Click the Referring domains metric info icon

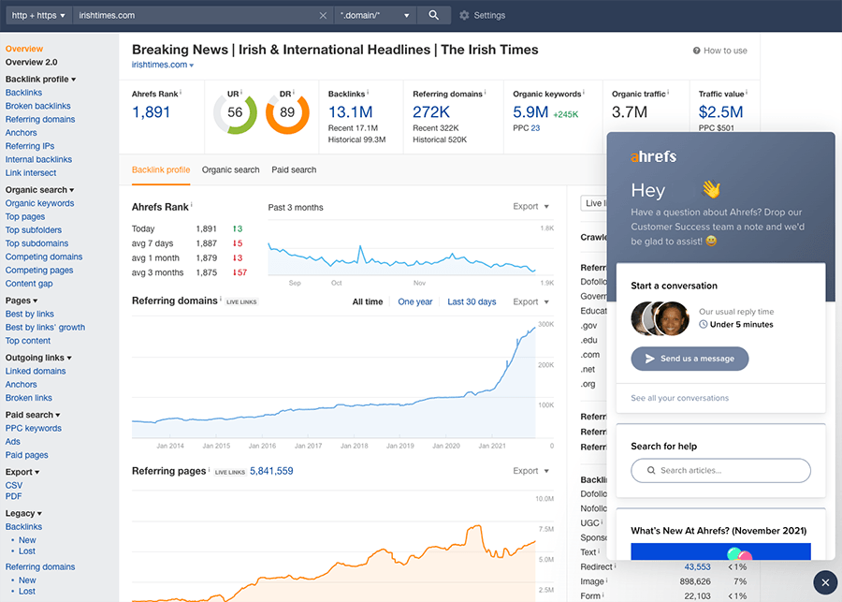[x=485, y=92]
